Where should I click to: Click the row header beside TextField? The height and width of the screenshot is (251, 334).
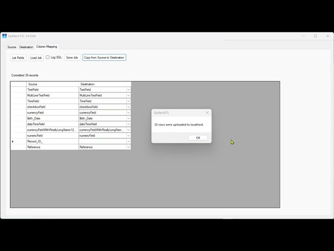point(18,89)
